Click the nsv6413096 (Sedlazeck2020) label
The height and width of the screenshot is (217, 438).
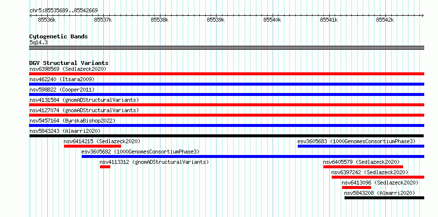[380, 183]
